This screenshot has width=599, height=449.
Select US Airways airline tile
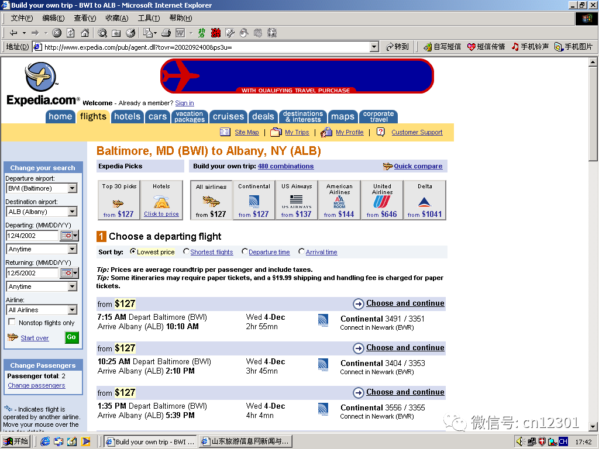(297, 200)
